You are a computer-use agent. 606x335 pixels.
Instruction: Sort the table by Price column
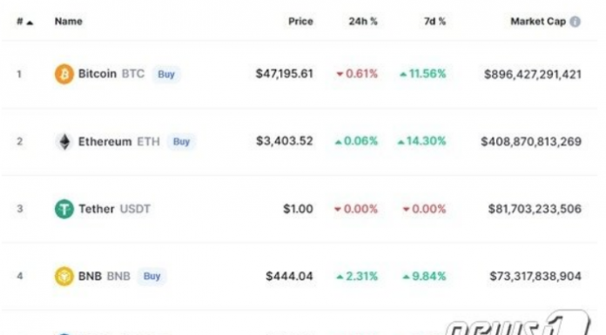coord(300,21)
